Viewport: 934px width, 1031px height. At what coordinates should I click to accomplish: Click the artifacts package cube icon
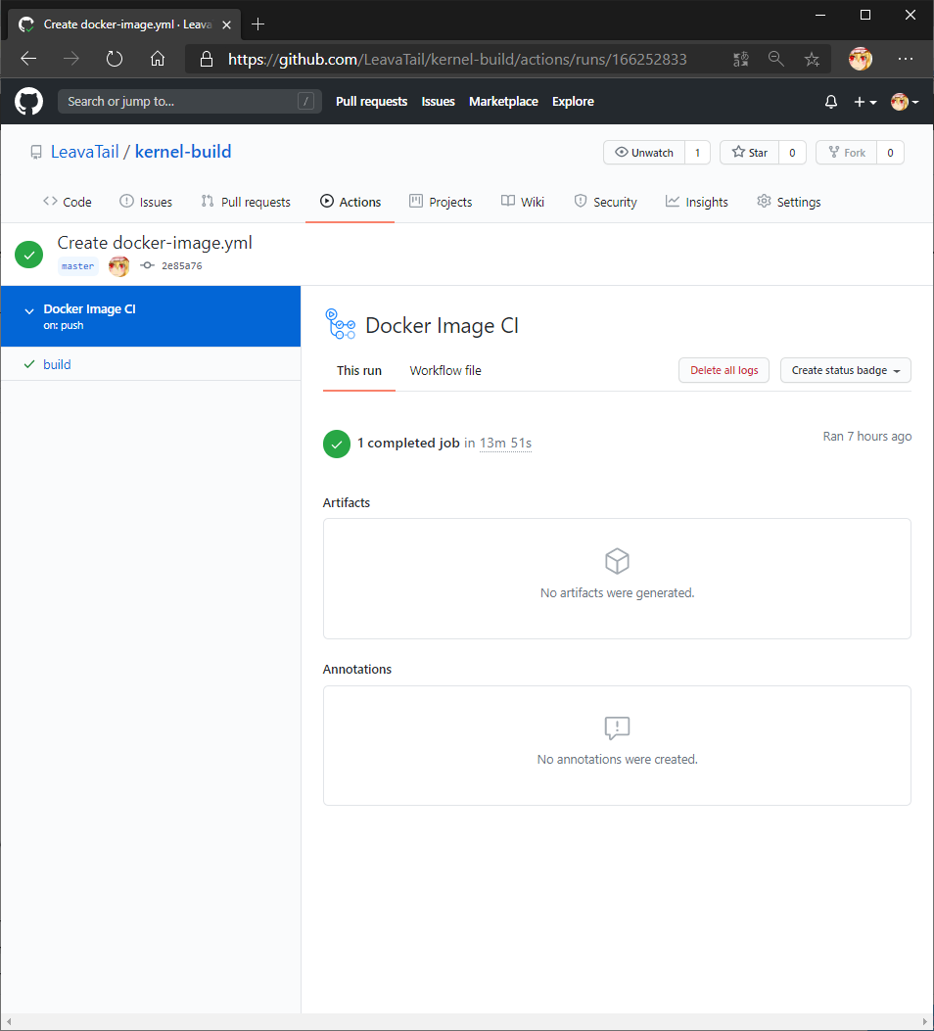[x=617, y=561]
